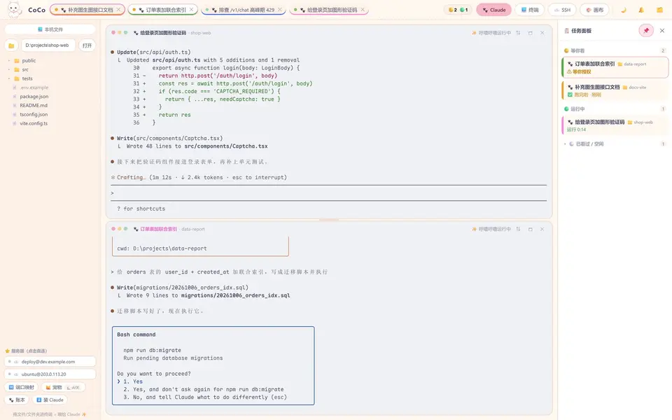Open the 账本 ledger button

(x=17, y=400)
